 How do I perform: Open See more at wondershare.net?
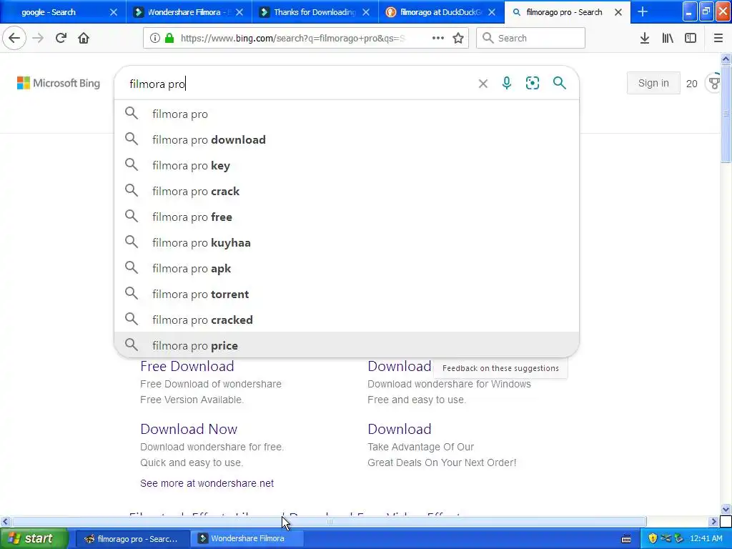(x=207, y=483)
